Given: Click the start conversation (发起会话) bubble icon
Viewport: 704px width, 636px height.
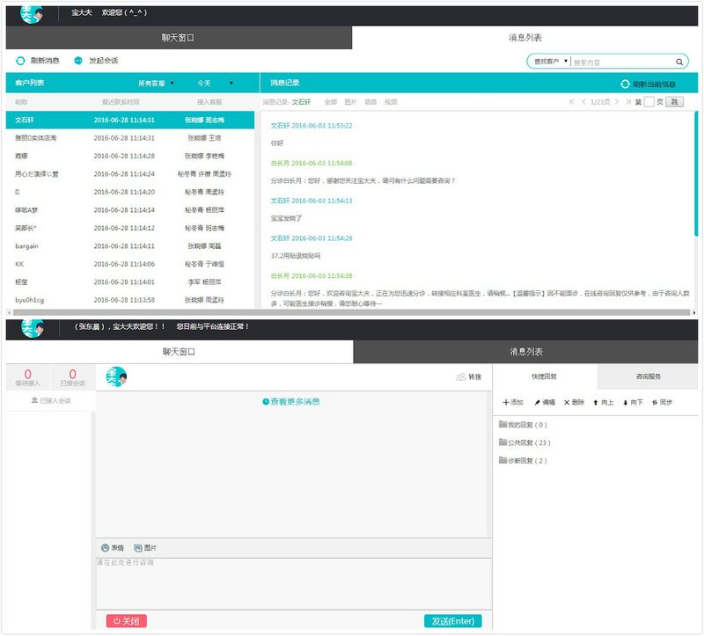Looking at the screenshot, I should click(78, 61).
